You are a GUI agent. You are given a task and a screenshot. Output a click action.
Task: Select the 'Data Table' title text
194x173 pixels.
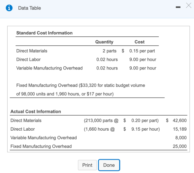[29, 8]
